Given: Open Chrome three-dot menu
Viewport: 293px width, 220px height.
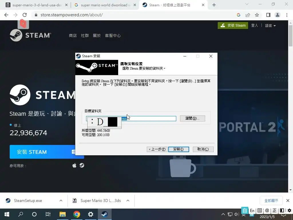Looking at the screenshot, I should pyautogui.click(x=287, y=15).
